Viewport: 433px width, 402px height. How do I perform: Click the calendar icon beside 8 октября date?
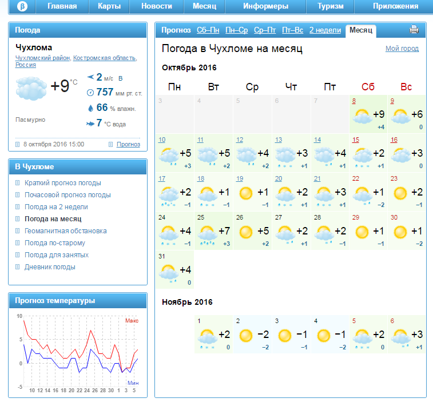[x=18, y=145]
